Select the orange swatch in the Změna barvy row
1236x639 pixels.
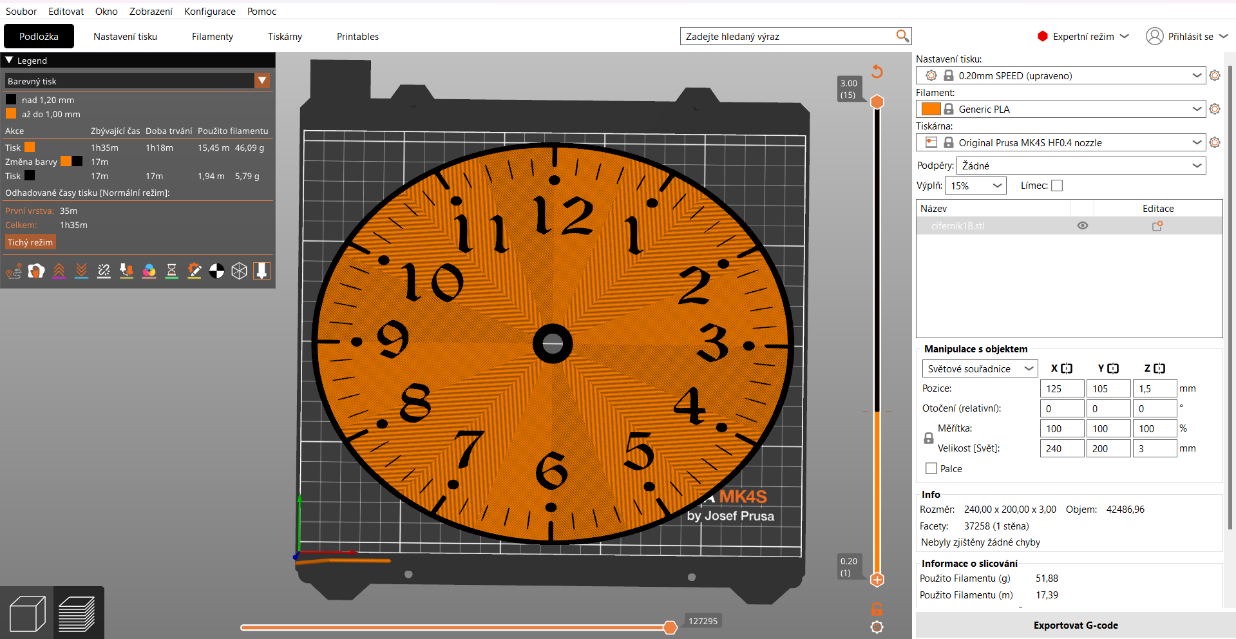pos(66,162)
